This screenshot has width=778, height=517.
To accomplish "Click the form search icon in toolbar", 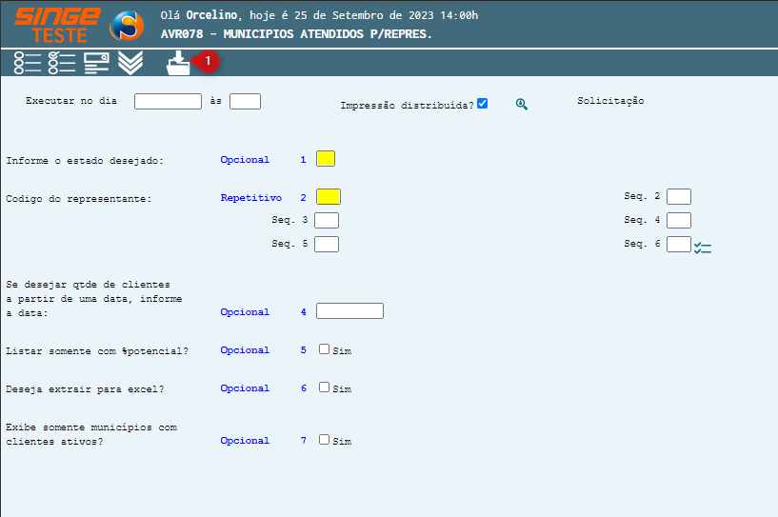I will point(96,63).
